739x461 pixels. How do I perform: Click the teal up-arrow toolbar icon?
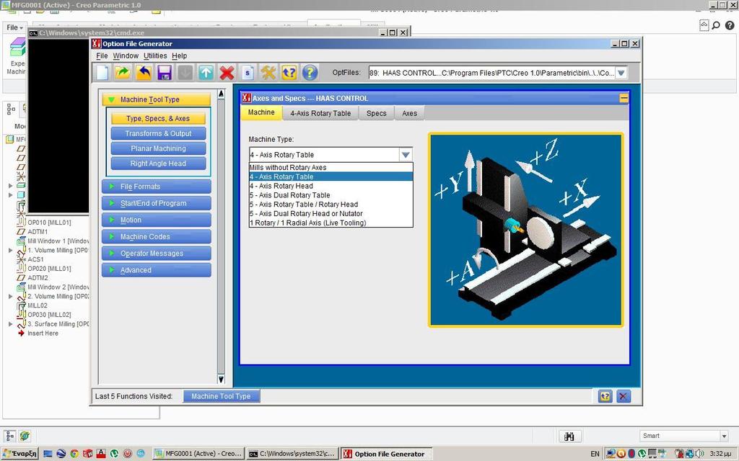(206, 73)
